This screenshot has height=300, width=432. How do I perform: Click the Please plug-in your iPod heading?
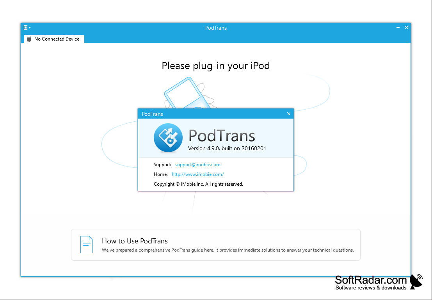216,66
